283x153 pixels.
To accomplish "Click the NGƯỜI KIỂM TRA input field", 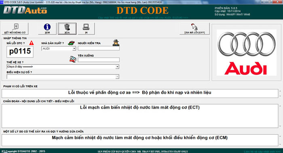I will click(99, 48).
